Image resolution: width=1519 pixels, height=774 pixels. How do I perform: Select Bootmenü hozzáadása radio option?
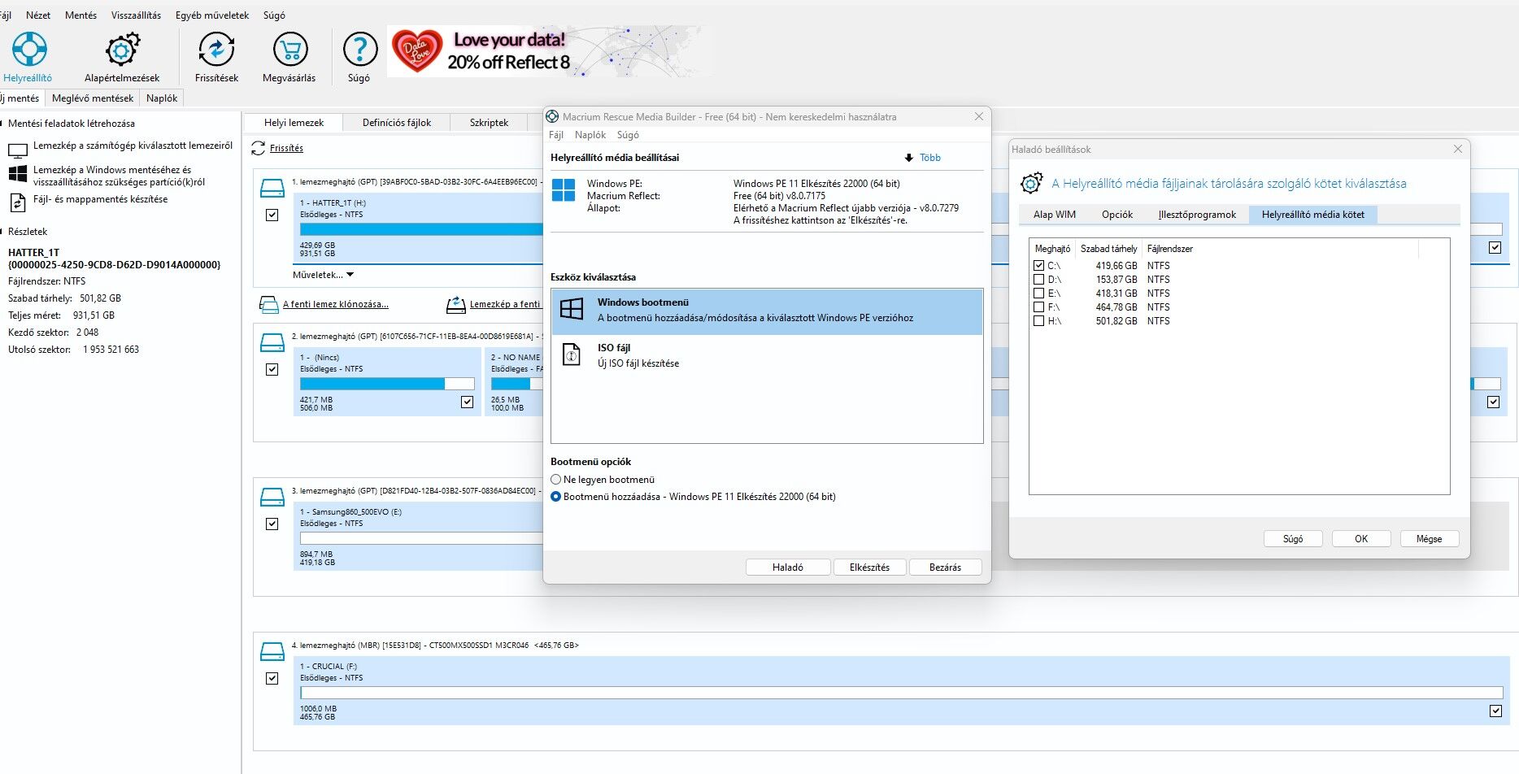pyautogui.click(x=556, y=497)
